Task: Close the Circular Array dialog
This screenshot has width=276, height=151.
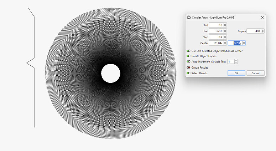Action: coord(262,17)
